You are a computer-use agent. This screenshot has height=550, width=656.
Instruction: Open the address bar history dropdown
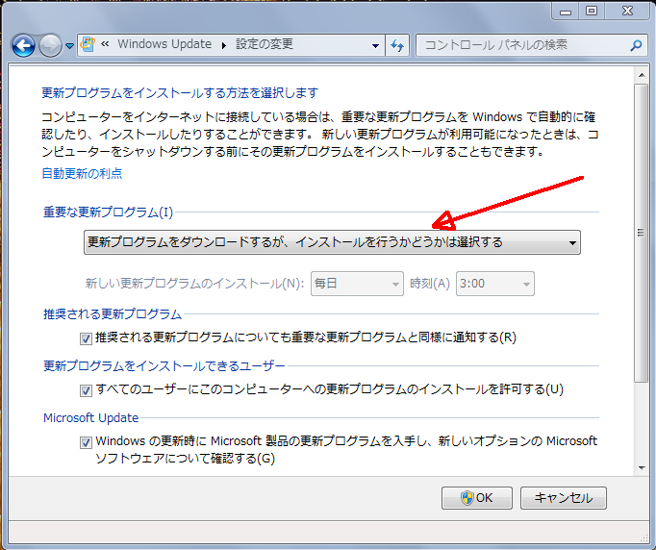point(375,45)
